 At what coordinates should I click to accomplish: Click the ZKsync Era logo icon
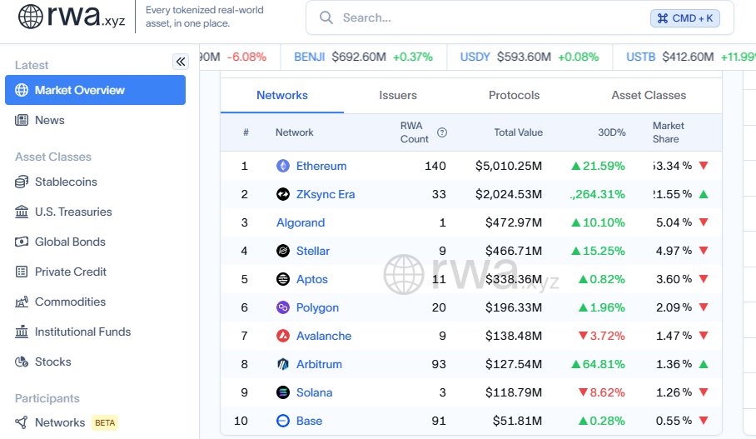pos(283,194)
